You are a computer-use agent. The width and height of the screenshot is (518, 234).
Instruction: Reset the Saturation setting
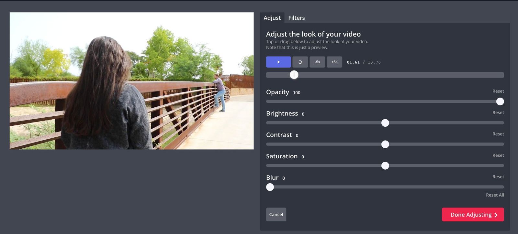pyautogui.click(x=498, y=155)
